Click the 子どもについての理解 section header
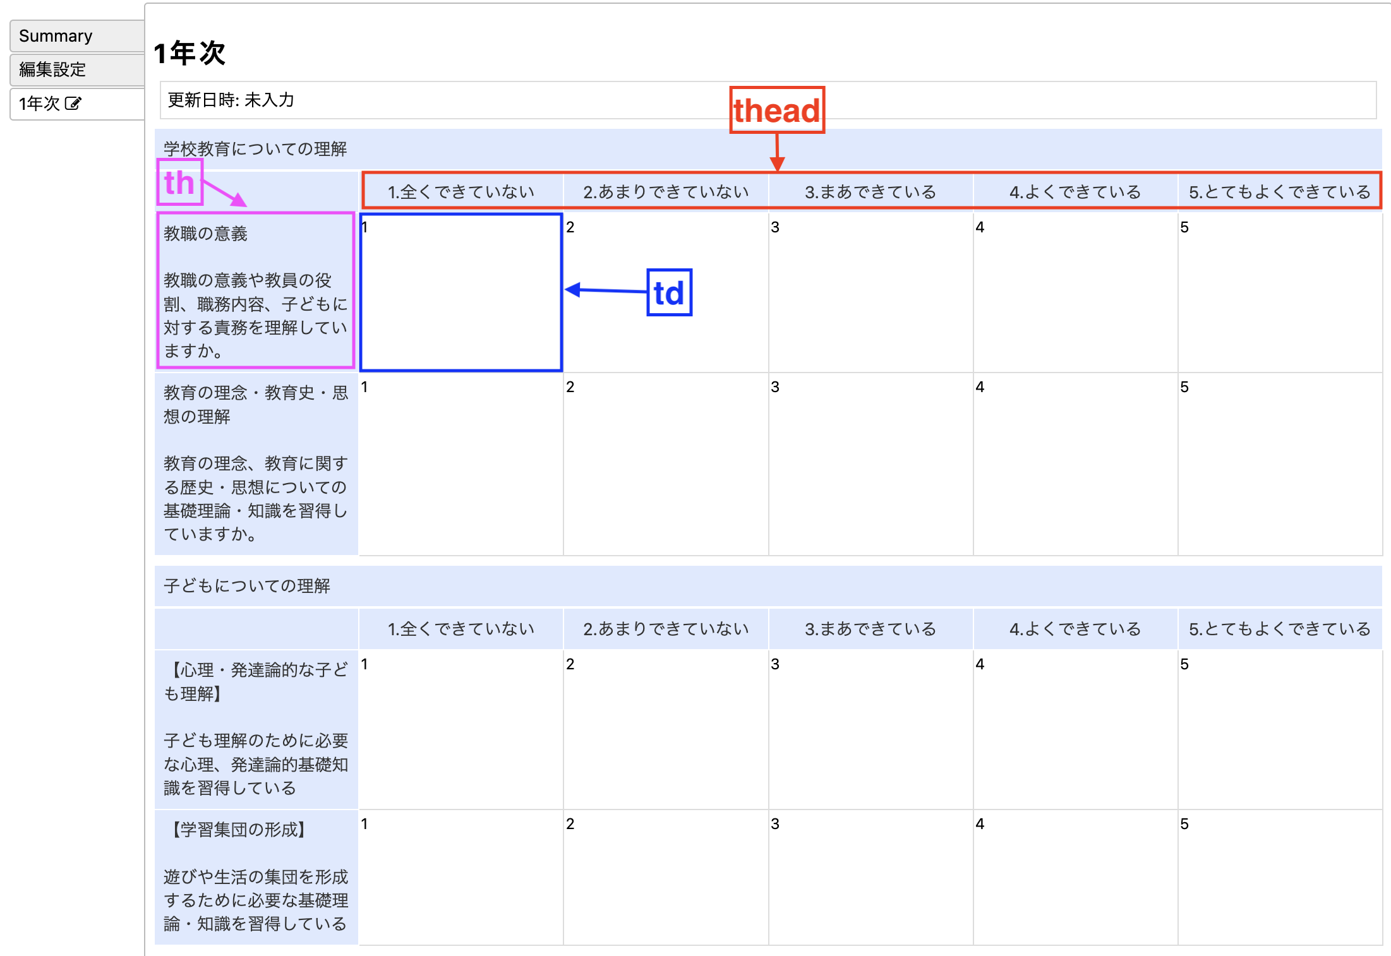 [768, 586]
